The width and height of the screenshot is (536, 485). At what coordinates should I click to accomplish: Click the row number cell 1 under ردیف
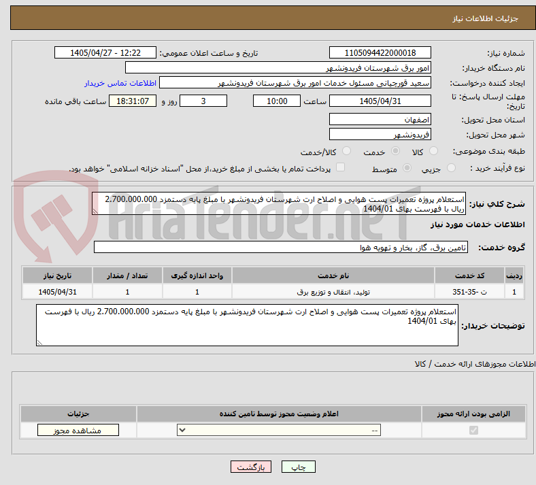[x=514, y=292]
